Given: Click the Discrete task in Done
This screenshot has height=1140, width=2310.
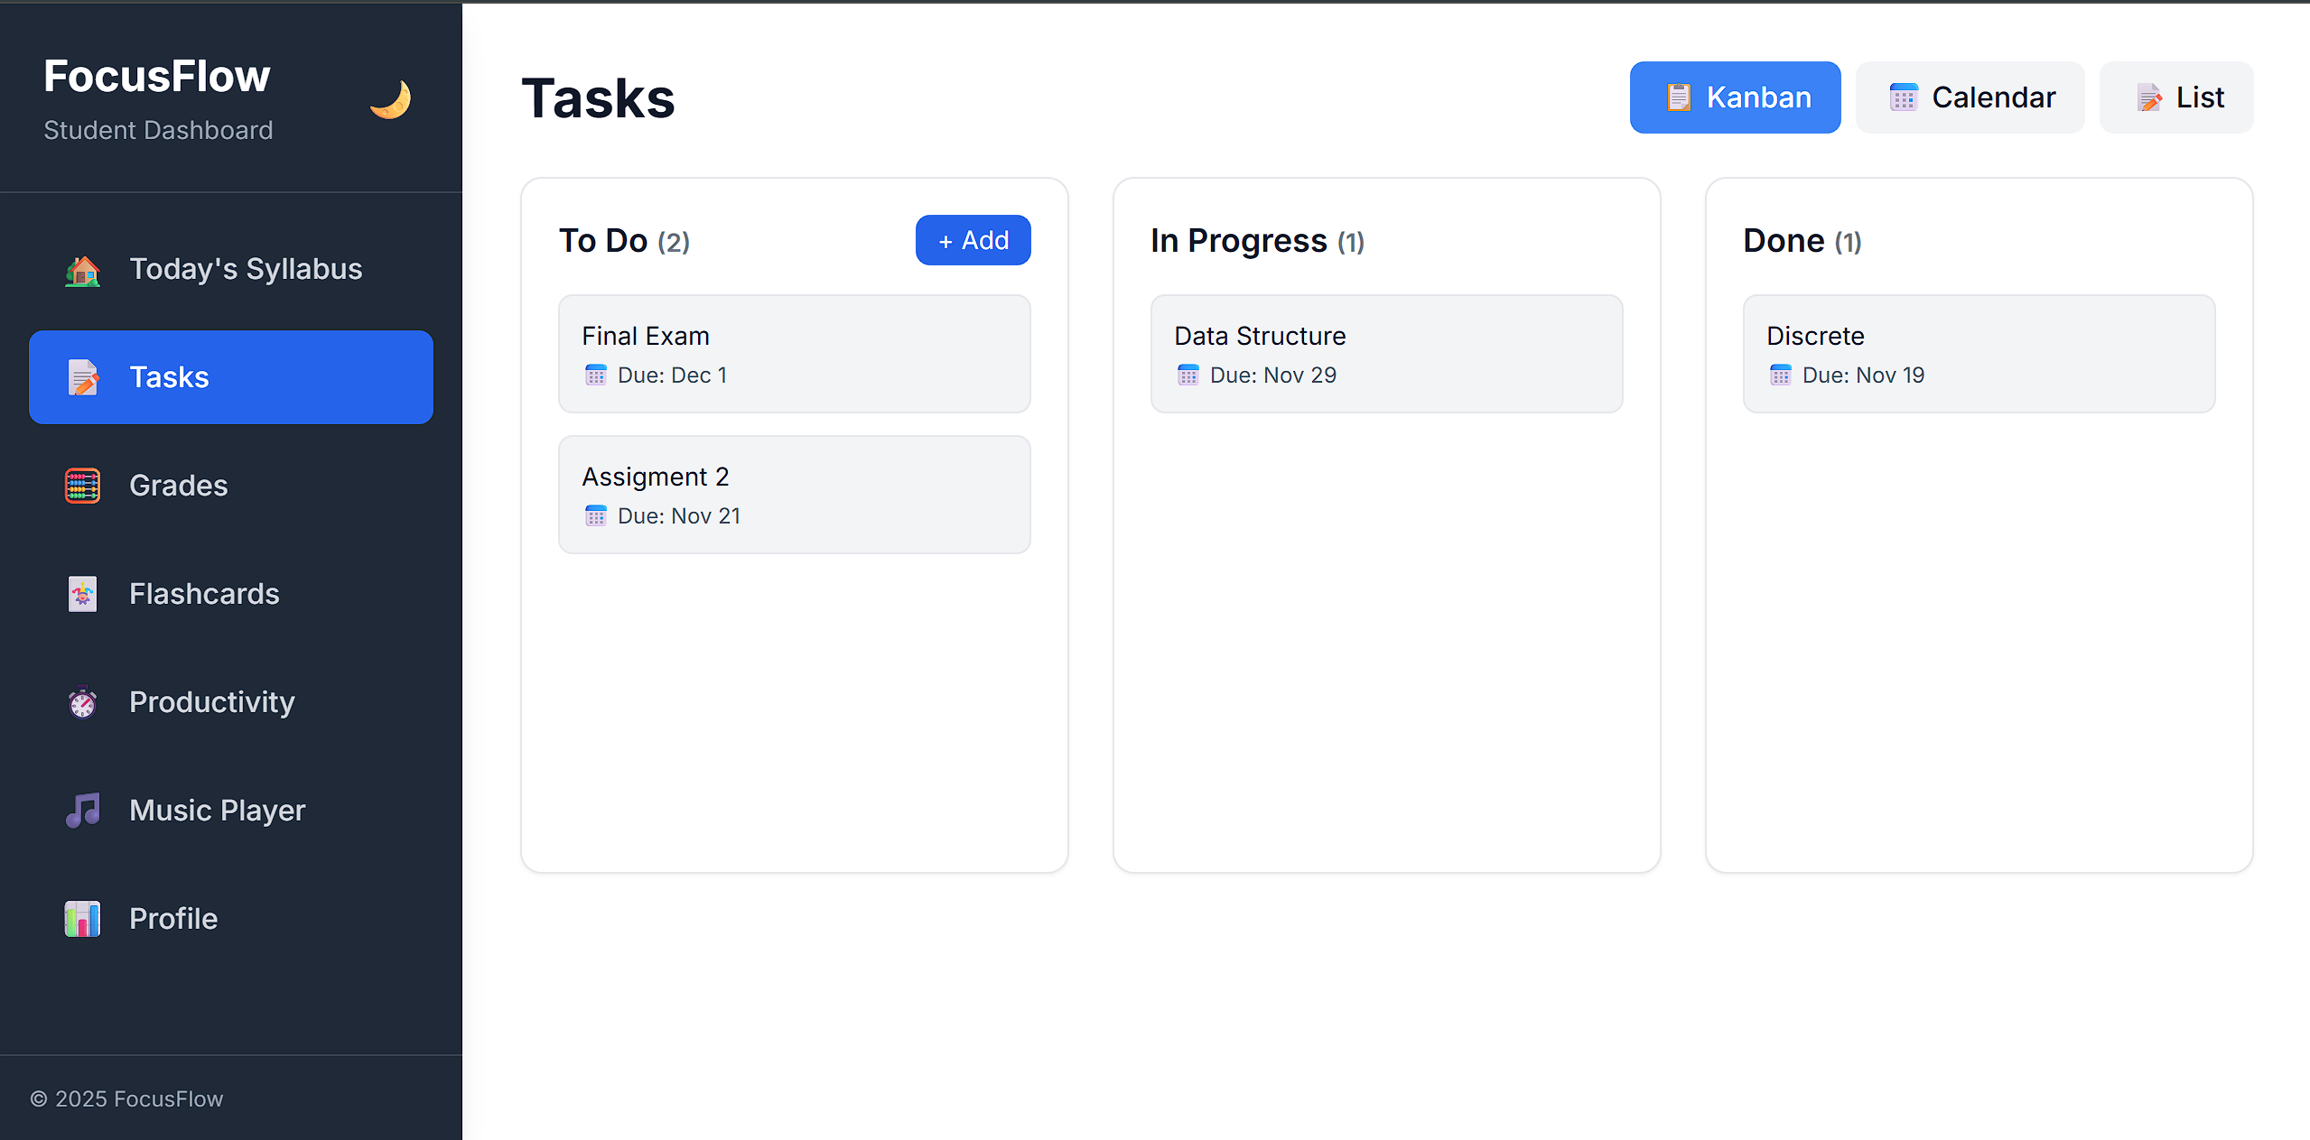Looking at the screenshot, I should pyautogui.click(x=1978, y=353).
